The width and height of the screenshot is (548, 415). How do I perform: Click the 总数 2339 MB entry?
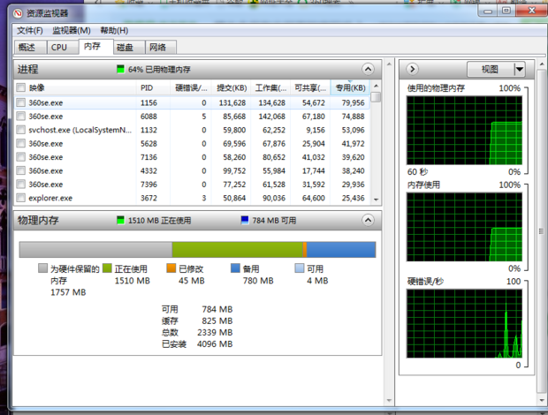[197, 333]
